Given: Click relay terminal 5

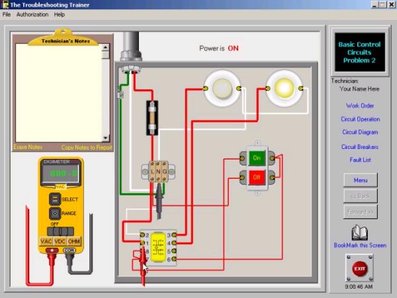Looking at the screenshot, I should coord(174,251).
